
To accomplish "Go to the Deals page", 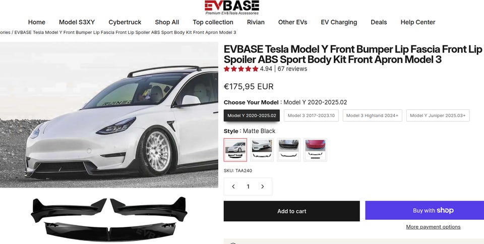I will 379,22.
